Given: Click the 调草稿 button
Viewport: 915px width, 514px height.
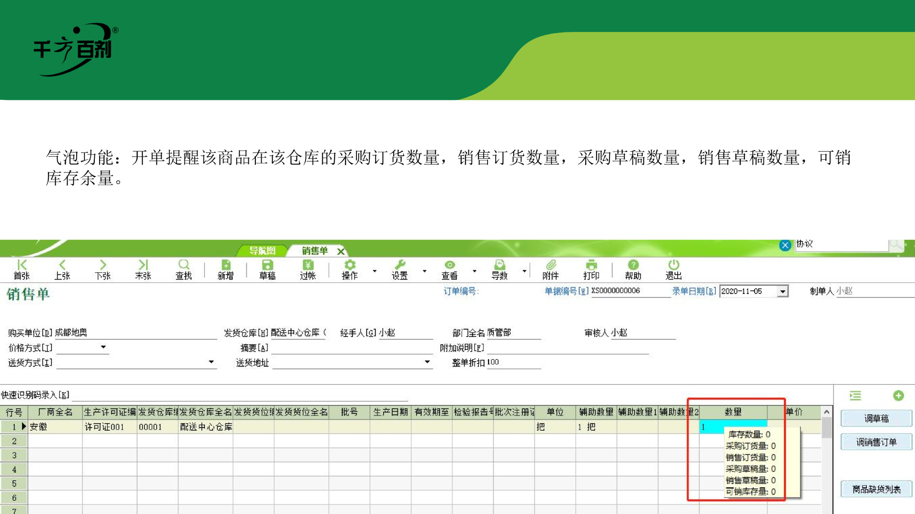Looking at the screenshot, I should pos(876,418).
